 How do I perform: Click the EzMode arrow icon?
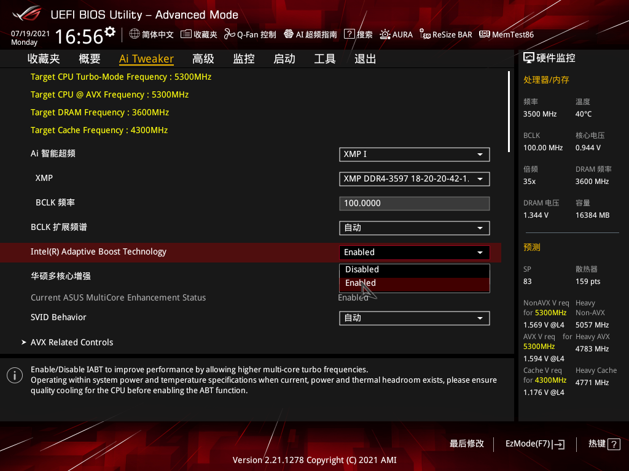558,444
